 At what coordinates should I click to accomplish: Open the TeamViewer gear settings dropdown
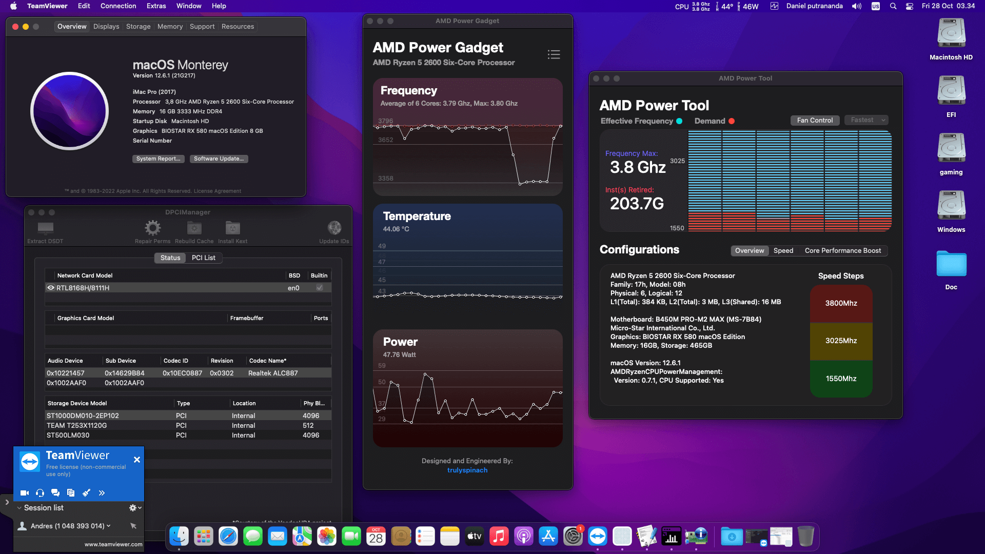[x=135, y=508]
